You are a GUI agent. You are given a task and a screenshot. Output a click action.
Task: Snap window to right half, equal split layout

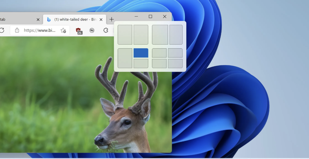point(141,34)
